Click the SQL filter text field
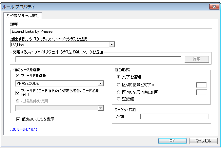The width and height of the screenshot is (221, 150). [98, 59]
